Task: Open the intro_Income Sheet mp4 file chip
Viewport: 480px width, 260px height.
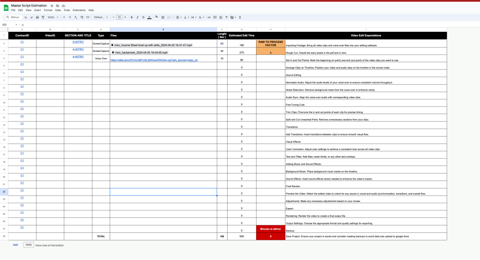Action: coord(152,45)
